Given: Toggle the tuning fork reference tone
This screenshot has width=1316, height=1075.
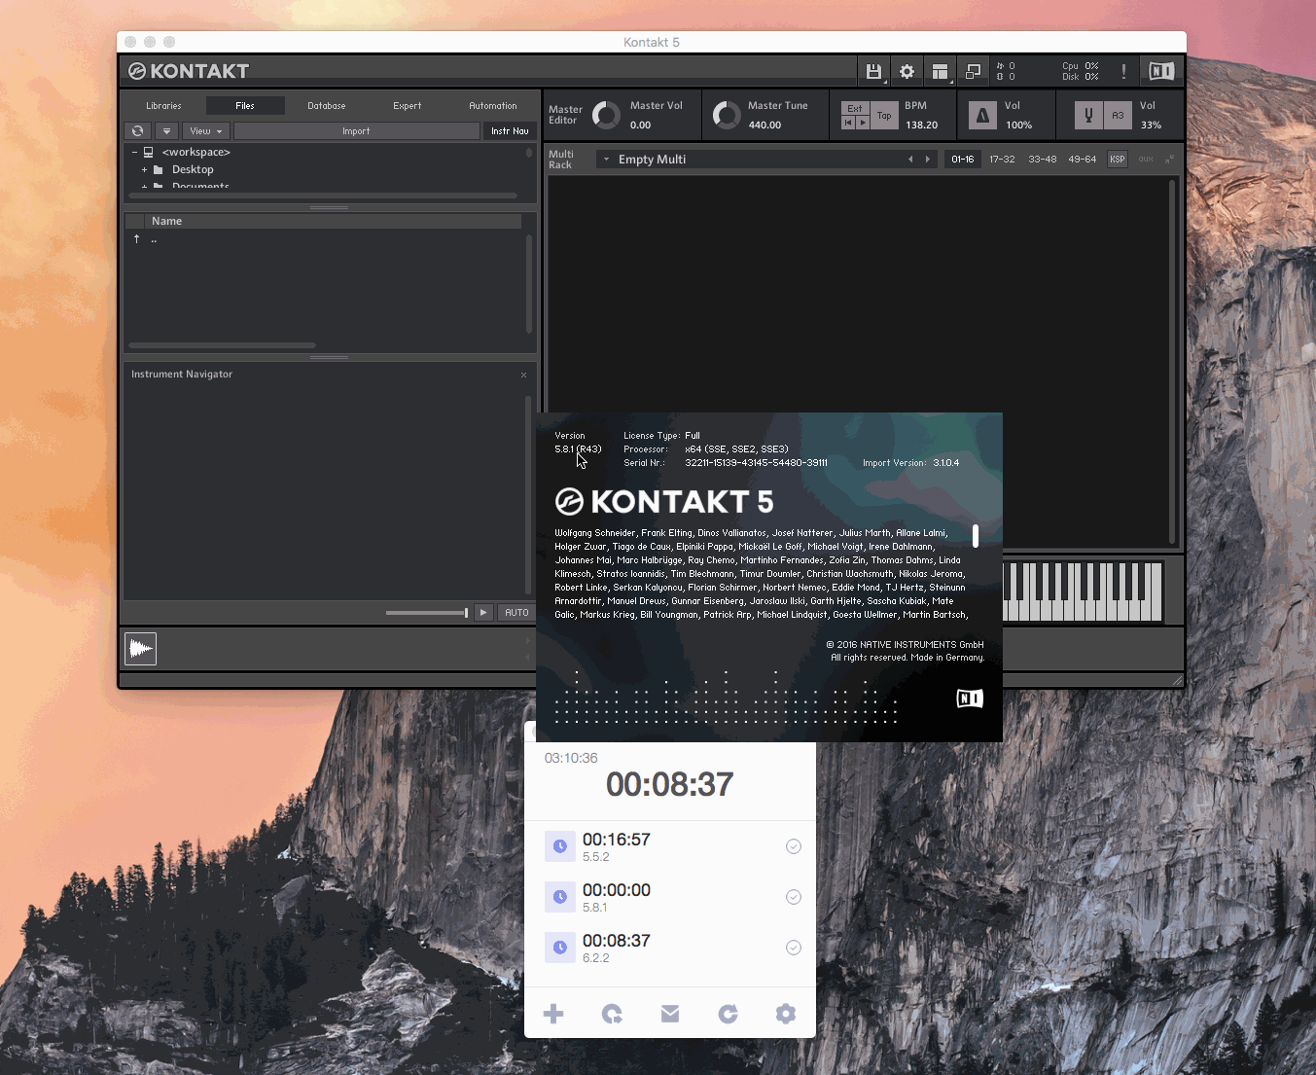Looking at the screenshot, I should coord(1088,116).
